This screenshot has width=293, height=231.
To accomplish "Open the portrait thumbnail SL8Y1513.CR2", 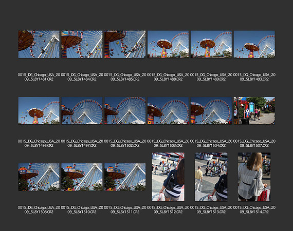I will pos(211,177).
